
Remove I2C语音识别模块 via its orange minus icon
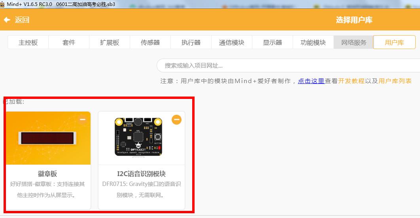coord(176,120)
